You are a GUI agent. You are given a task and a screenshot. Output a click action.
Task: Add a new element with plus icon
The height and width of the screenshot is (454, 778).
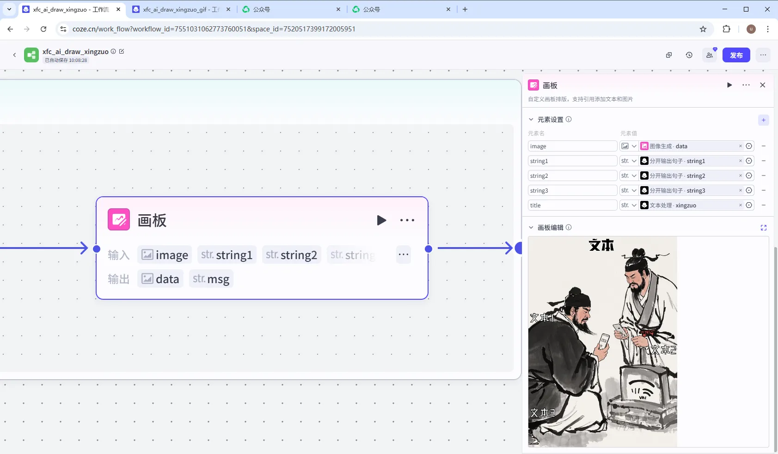click(x=764, y=120)
